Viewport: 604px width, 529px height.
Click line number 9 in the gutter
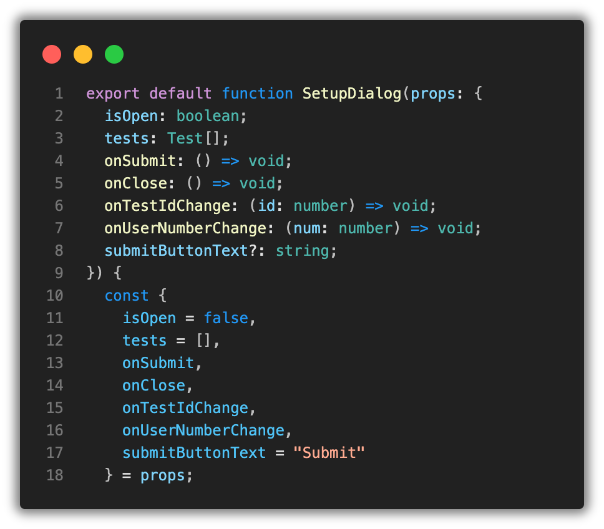point(59,273)
